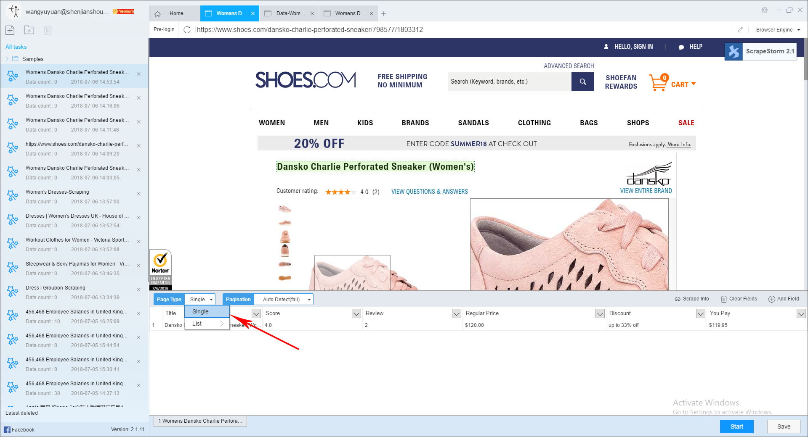Close the Data-Wom... tab
The height and width of the screenshot is (437, 808).
coord(312,13)
